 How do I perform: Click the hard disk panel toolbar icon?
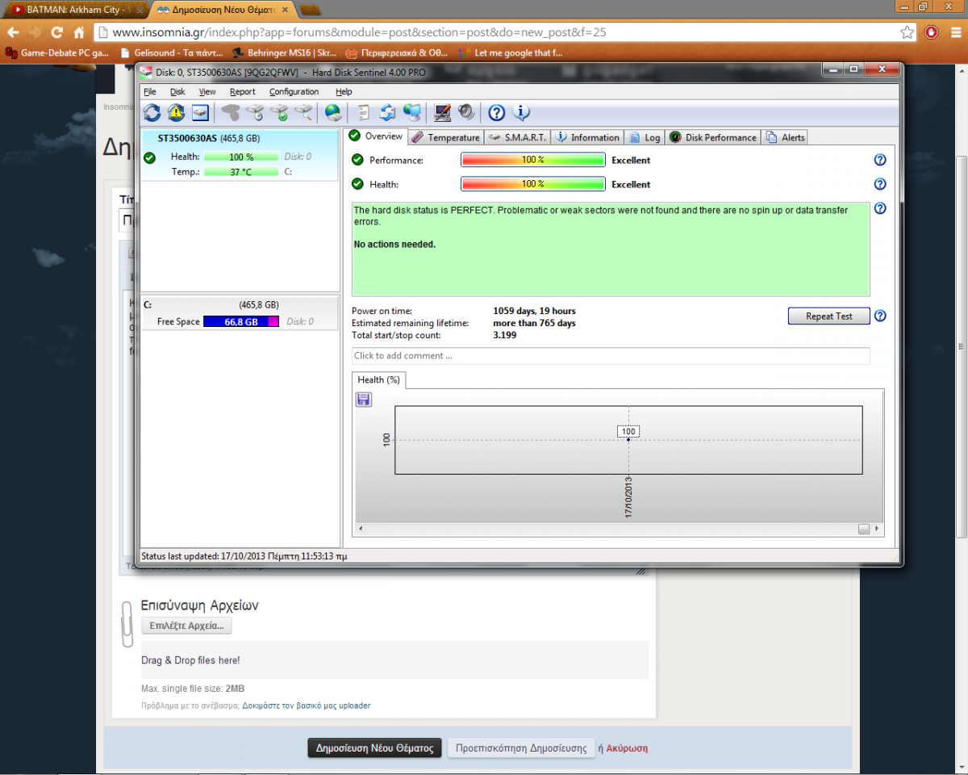200,112
